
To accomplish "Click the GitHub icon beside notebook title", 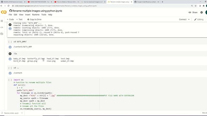I will (x=11, y=11).
